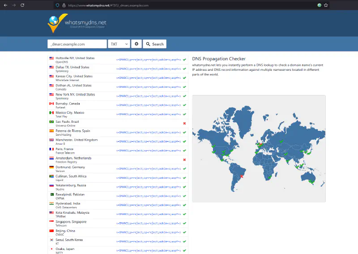The image size is (358, 254).
Task: Click the green check marker on Russia map
Action: pyautogui.click(x=281, y=142)
